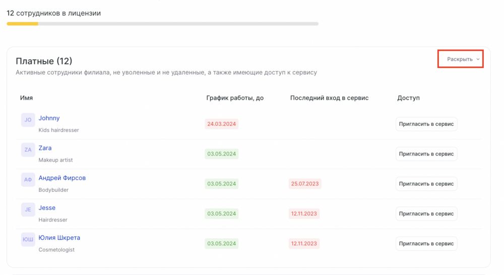Invite Johnny via Пригласить в сервис
The width and height of the screenshot is (504, 275).
coord(426,124)
